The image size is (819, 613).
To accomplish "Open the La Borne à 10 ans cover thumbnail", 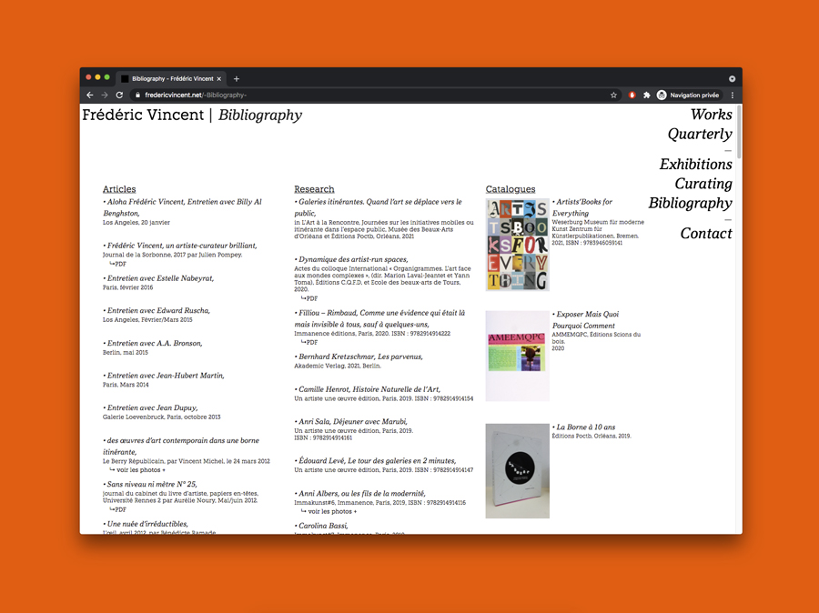I will pyautogui.click(x=517, y=471).
